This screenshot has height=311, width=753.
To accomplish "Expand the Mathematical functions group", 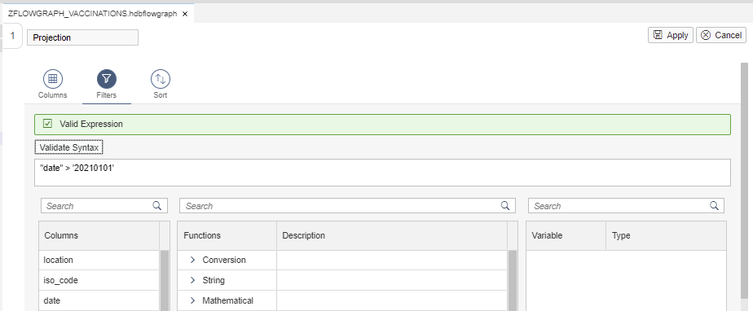I will coord(192,300).
